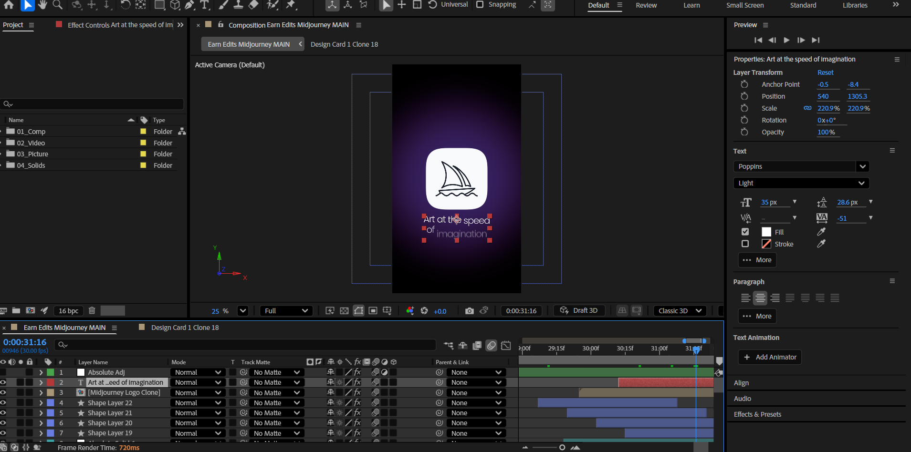Enable the text Stroke checkbox

(745, 244)
